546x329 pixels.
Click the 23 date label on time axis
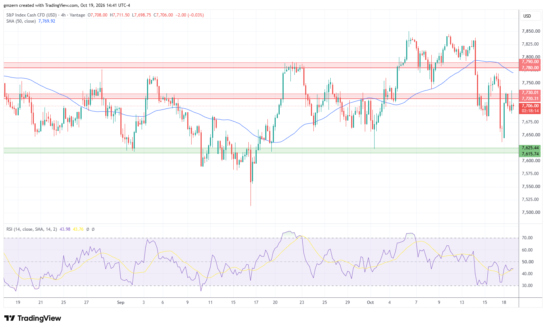click(302, 302)
